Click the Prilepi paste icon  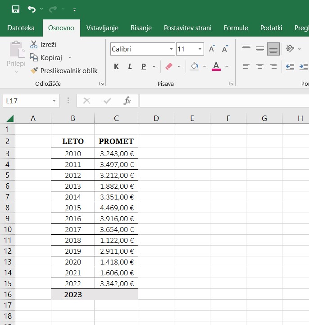17,49
